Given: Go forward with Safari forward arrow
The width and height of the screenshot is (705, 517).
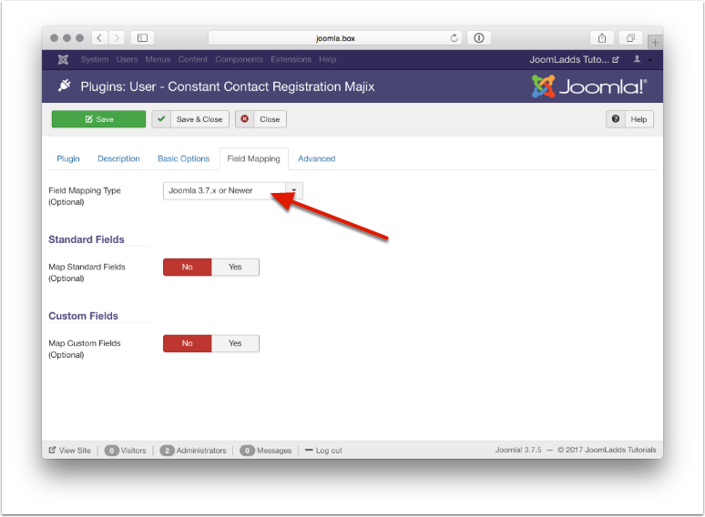Looking at the screenshot, I should tap(117, 37).
